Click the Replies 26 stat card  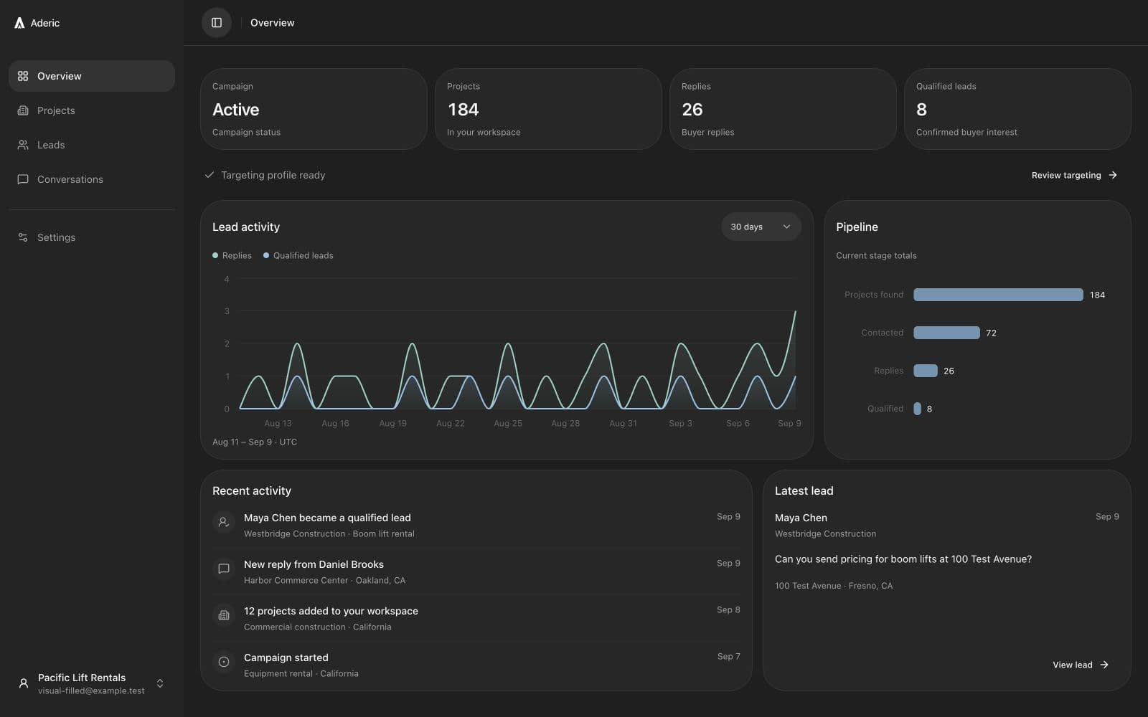click(x=783, y=109)
